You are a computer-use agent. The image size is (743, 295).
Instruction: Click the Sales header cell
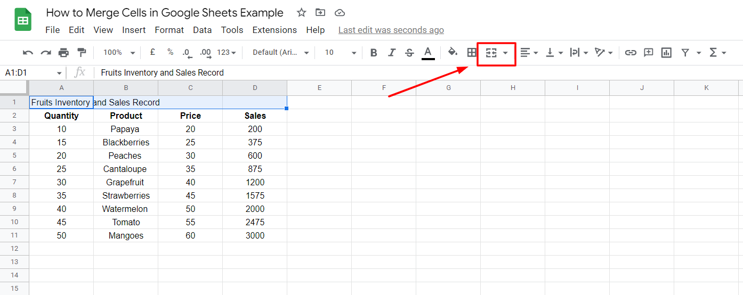point(255,116)
